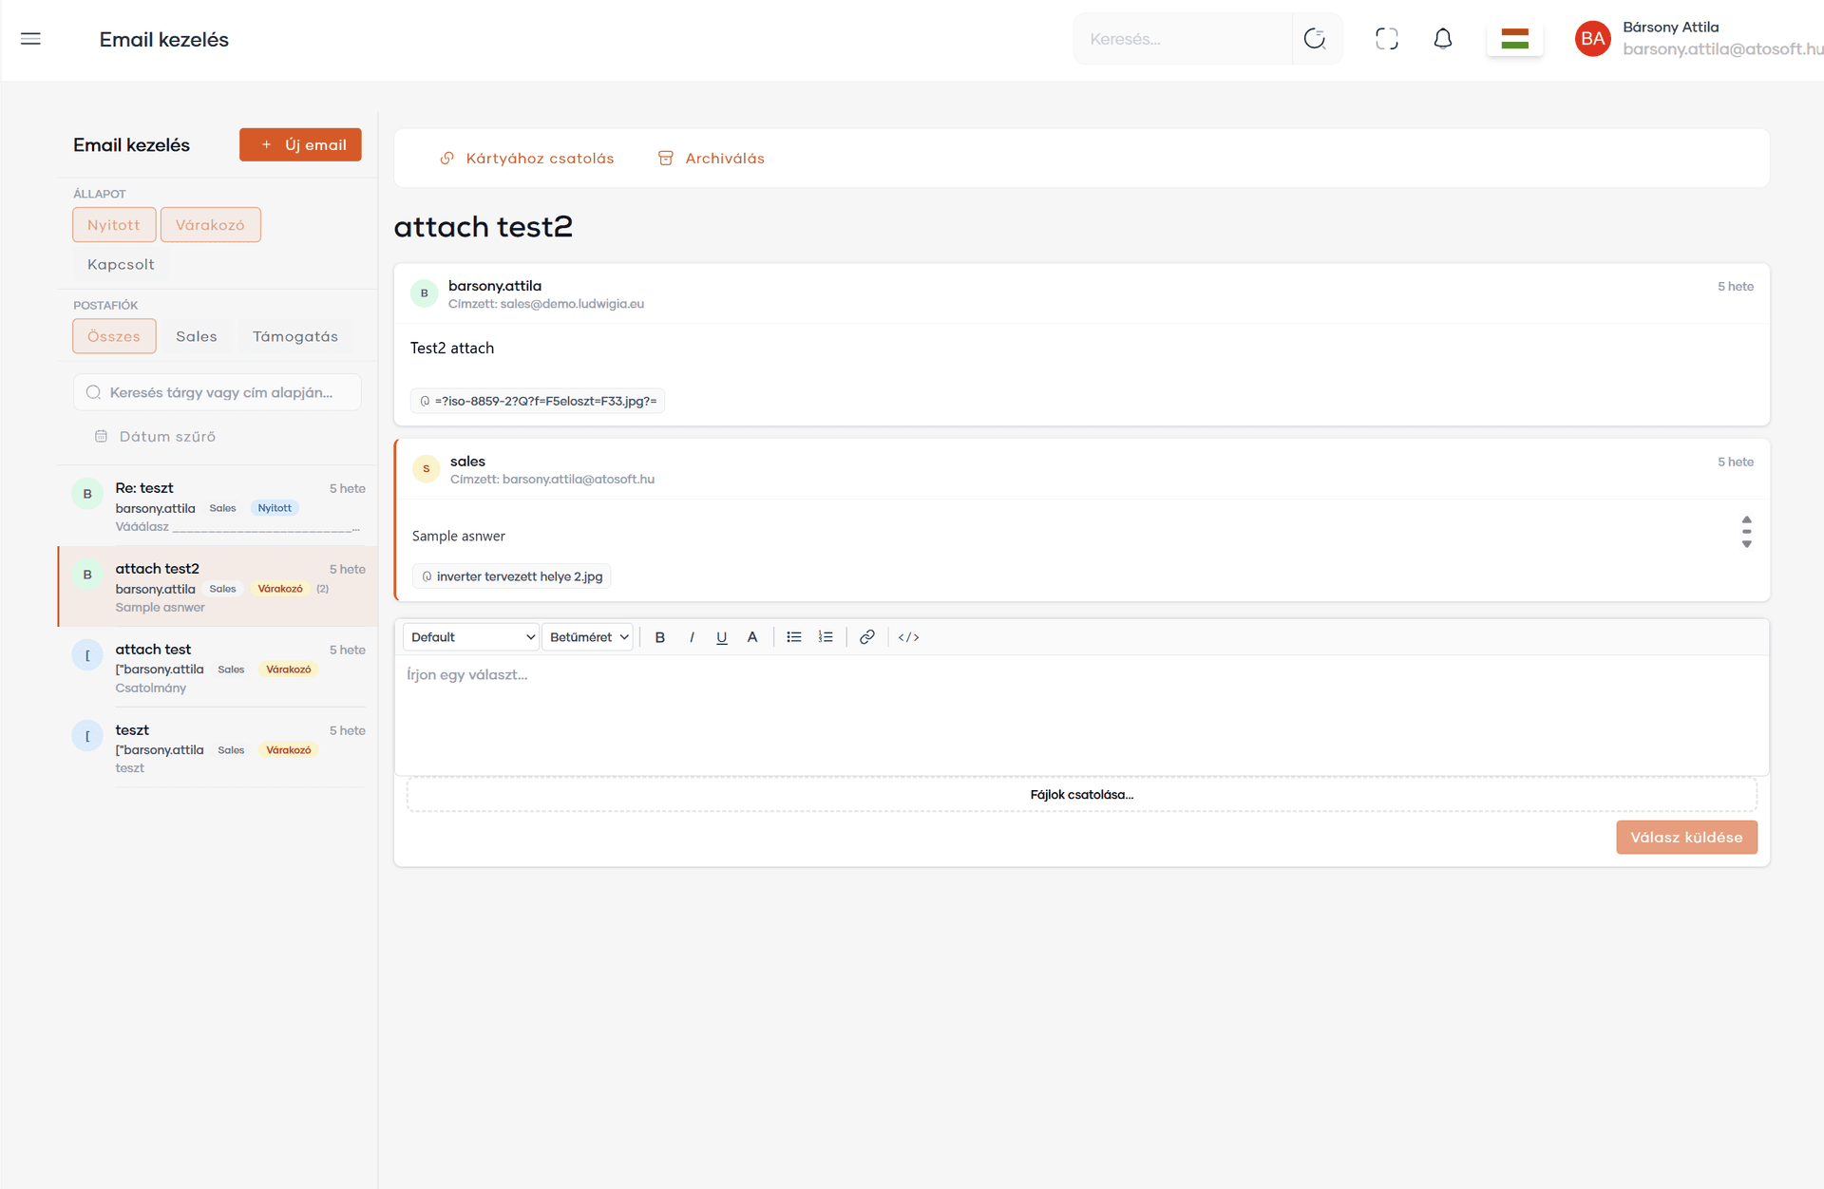The image size is (1824, 1189).
Task: Click the Hungarian flag language selector
Action: pos(1514,39)
